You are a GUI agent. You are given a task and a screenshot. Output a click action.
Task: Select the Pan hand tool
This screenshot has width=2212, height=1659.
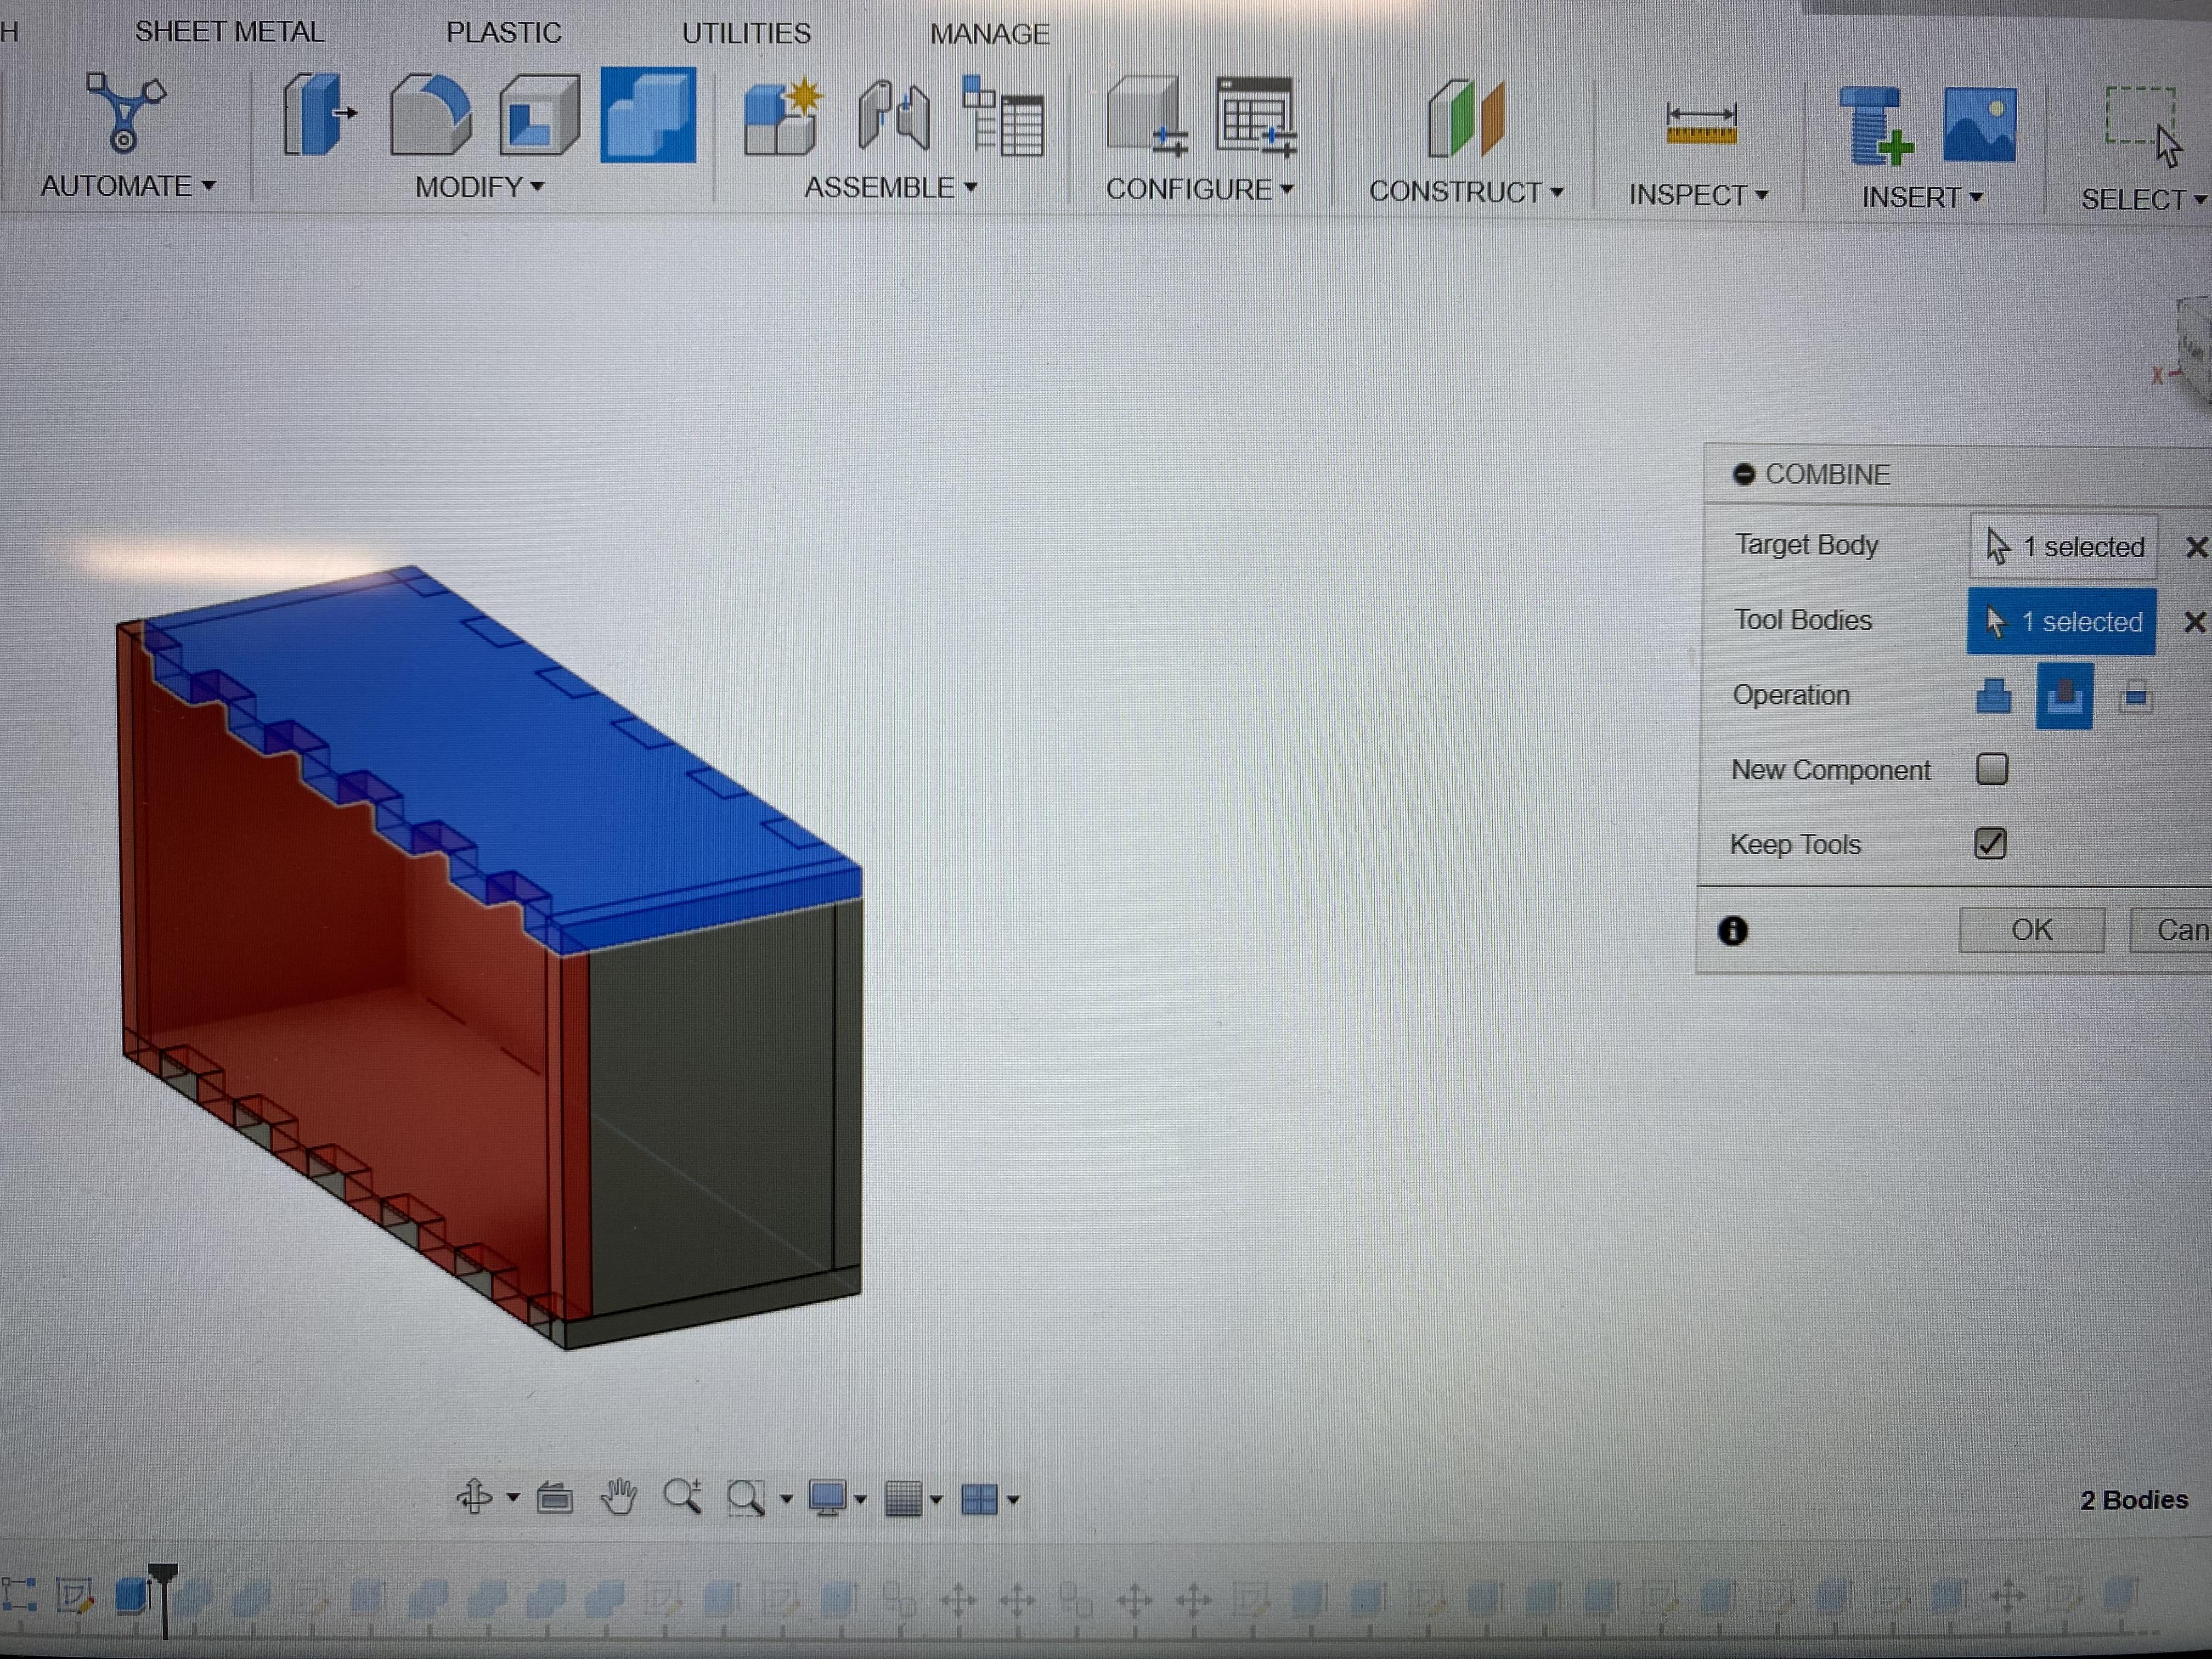coord(619,1497)
